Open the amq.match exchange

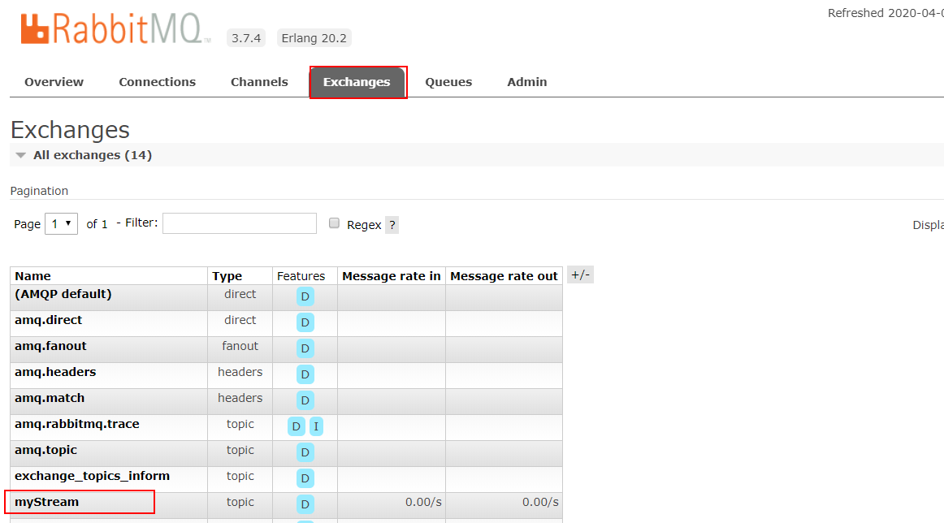pos(50,398)
